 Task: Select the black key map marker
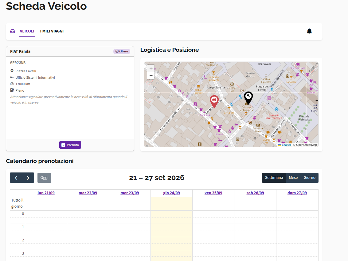click(248, 98)
